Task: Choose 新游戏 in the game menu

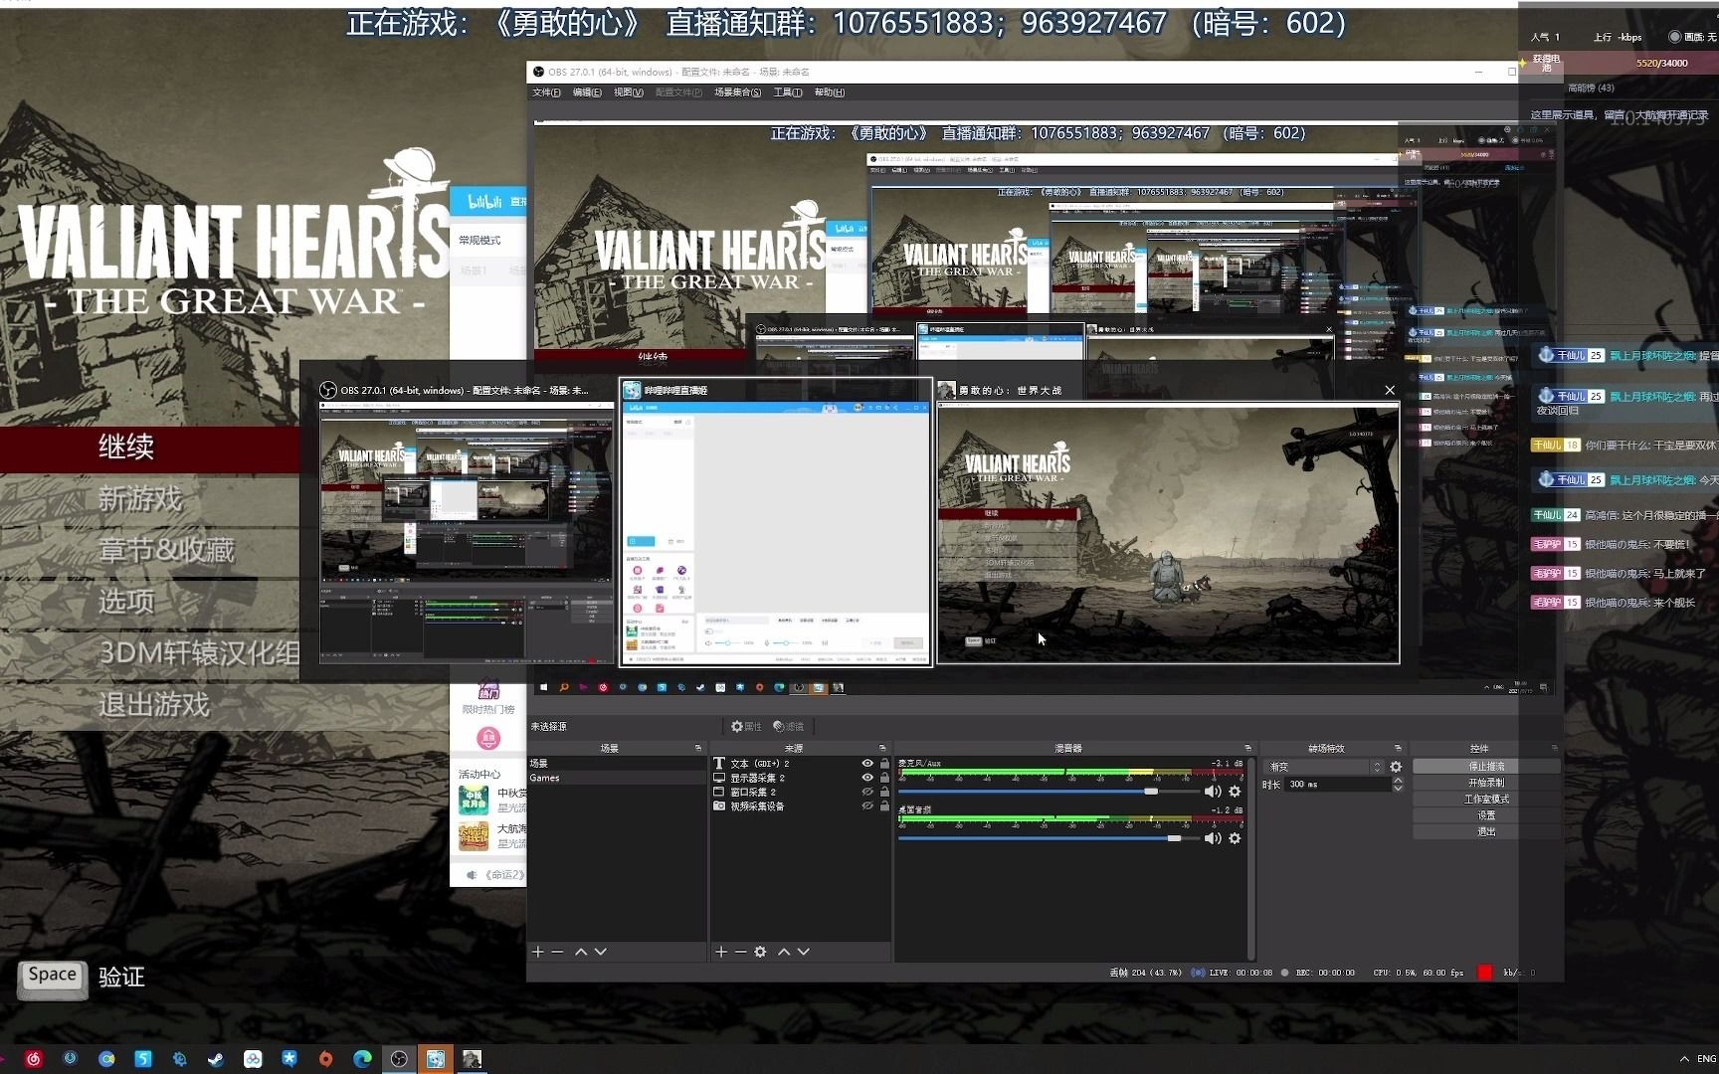Action: coord(140,499)
